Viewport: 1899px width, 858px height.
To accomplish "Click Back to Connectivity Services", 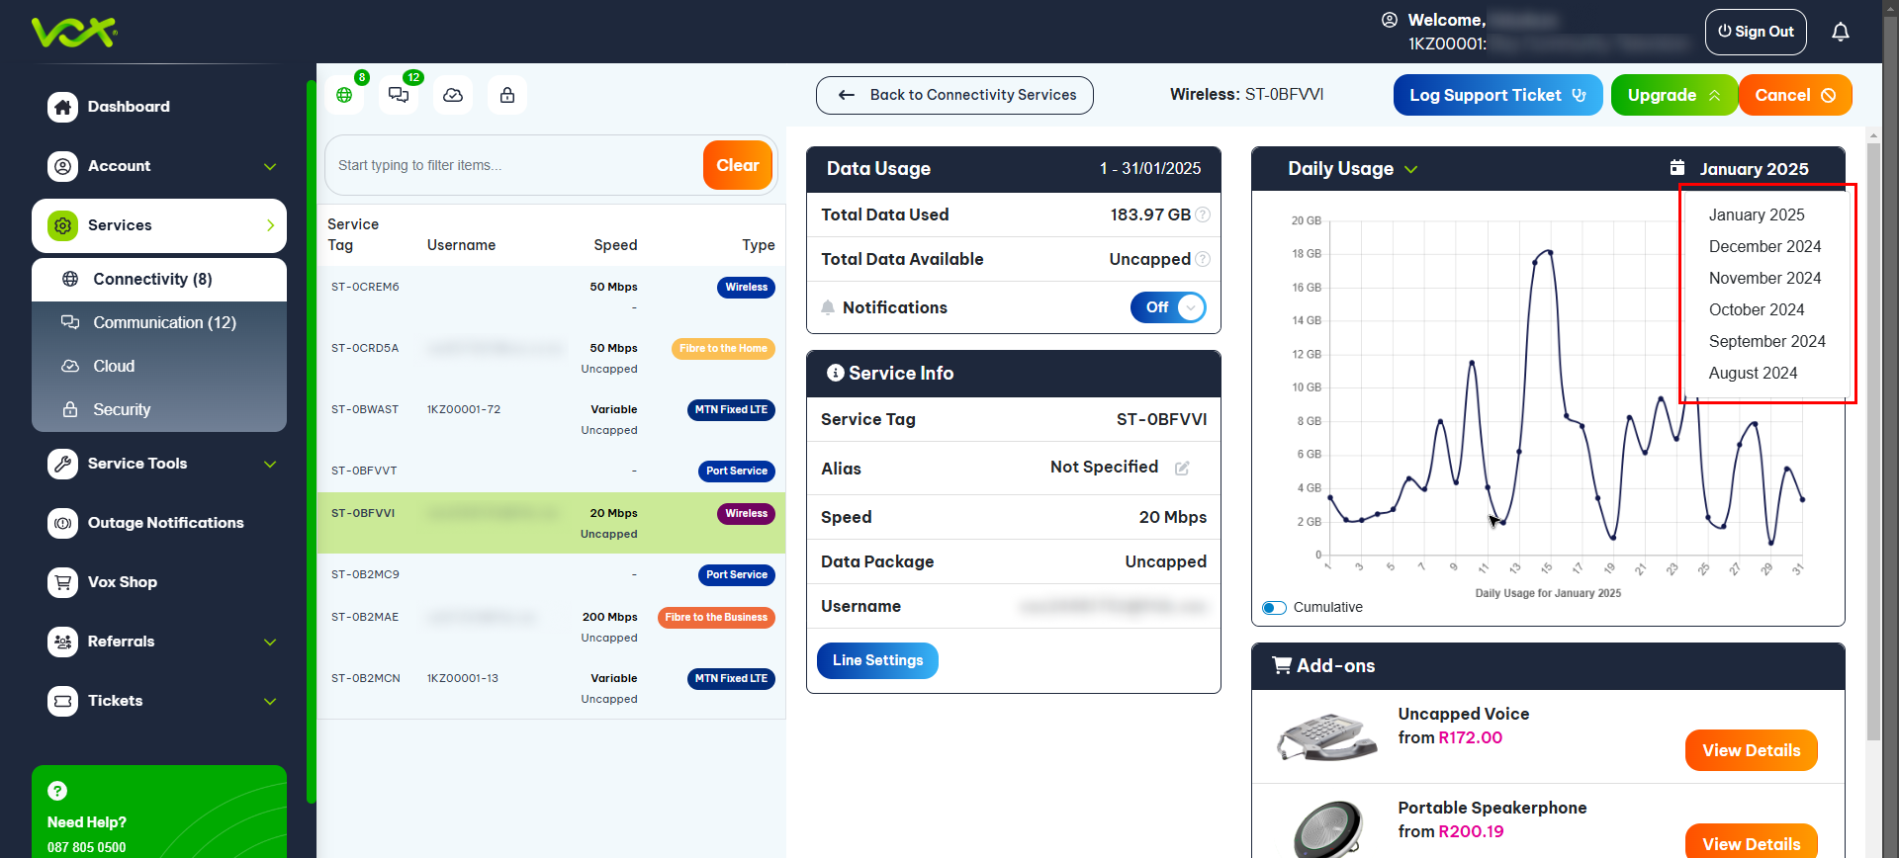I will (954, 96).
